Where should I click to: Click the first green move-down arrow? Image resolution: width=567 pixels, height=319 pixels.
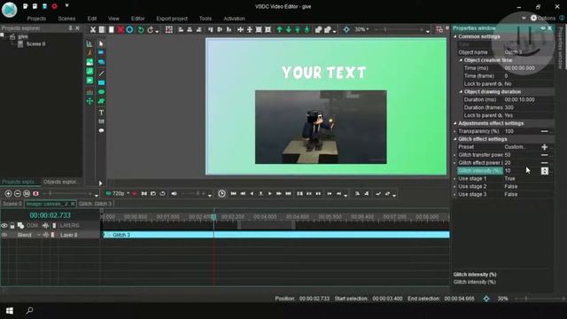[x=289, y=29]
